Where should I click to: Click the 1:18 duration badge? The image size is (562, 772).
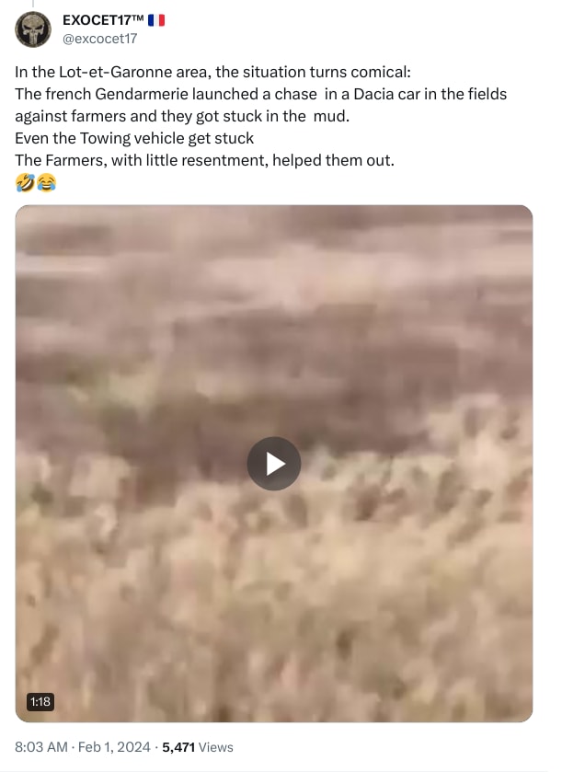(x=40, y=701)
